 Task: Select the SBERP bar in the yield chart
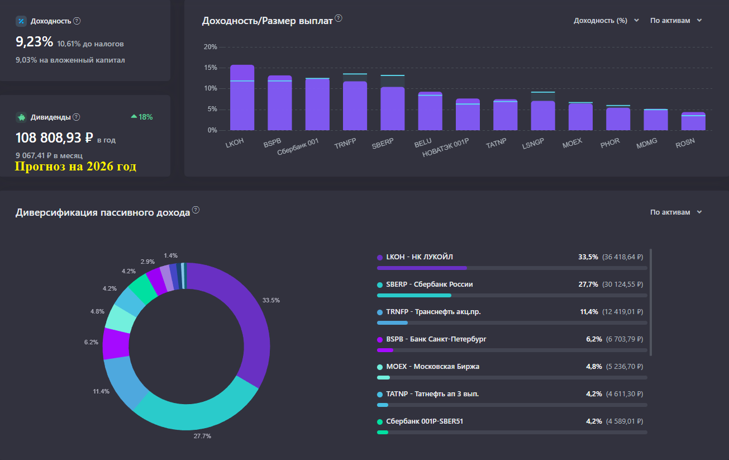coord(392,109)
